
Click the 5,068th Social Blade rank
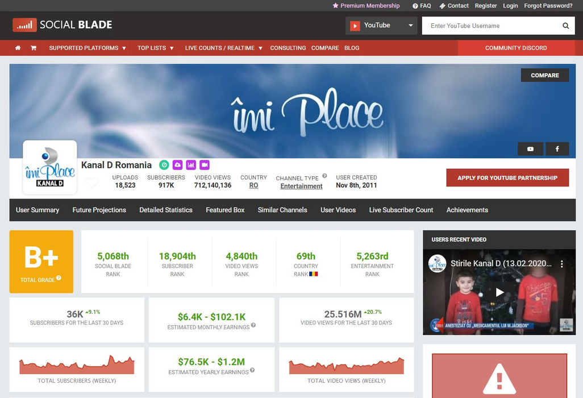[x=113, y=256]
